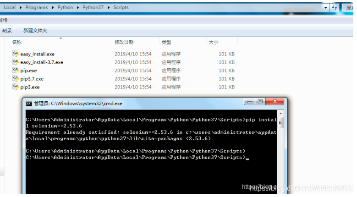This screenshot has height=197, width=357.
Task: Select the easy_install-3.7.exe file name
Action: 42,62
